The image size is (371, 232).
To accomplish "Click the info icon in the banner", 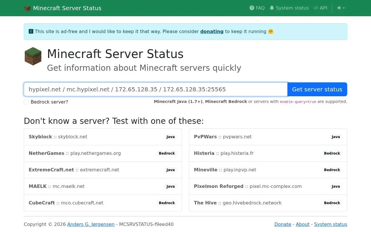I will coord(31,31).
